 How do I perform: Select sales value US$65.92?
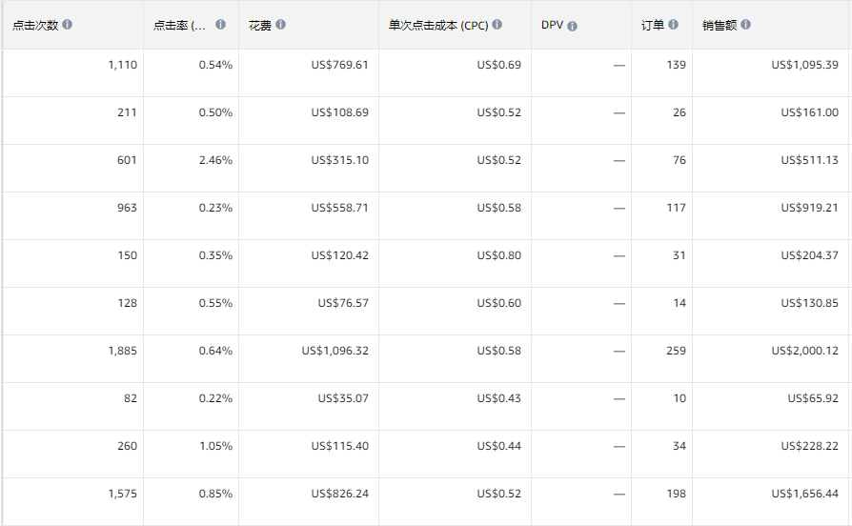(814, 398)
